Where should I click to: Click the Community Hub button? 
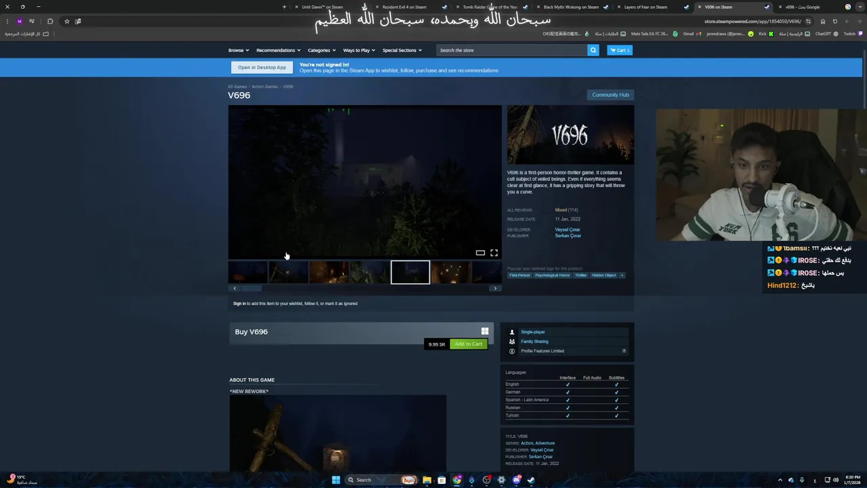610,95
